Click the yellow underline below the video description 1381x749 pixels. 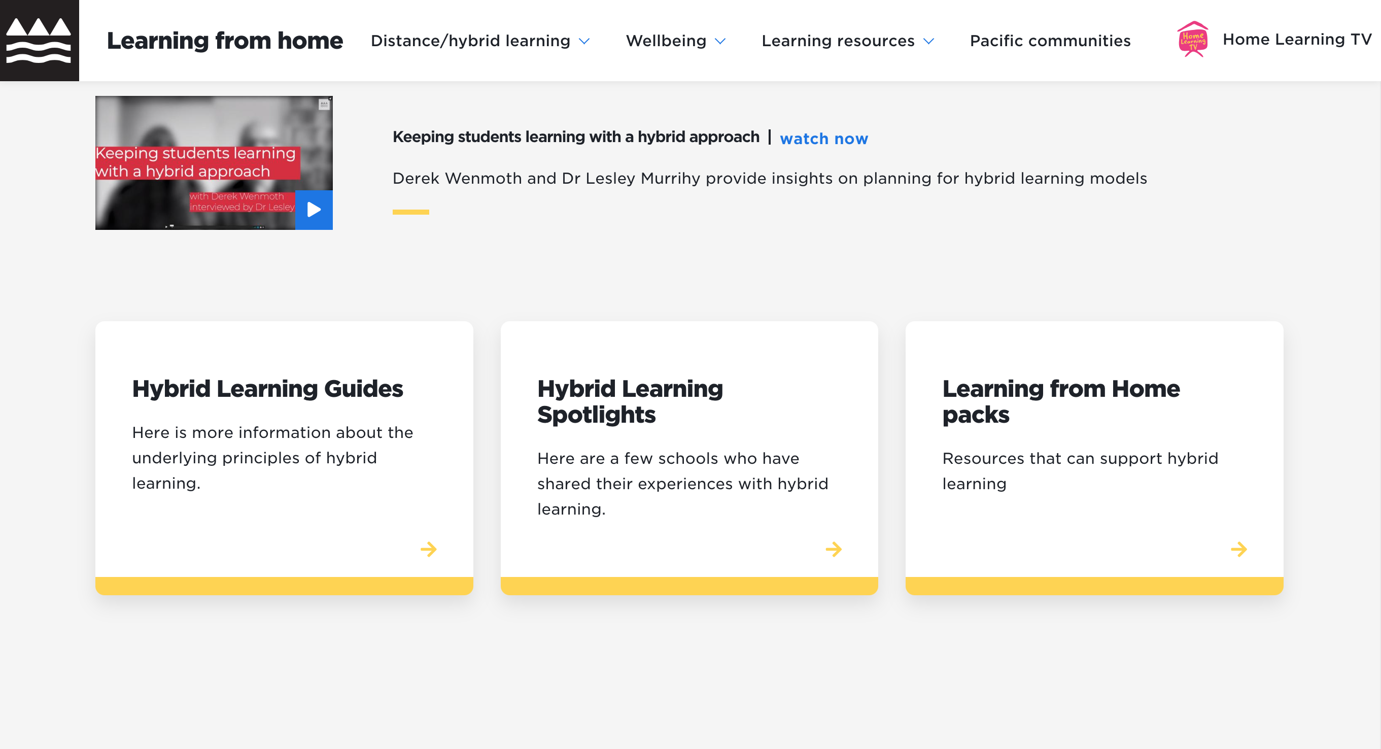click(410, 212)
